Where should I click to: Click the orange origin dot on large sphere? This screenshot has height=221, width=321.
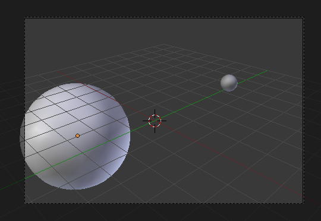point(77,135)
